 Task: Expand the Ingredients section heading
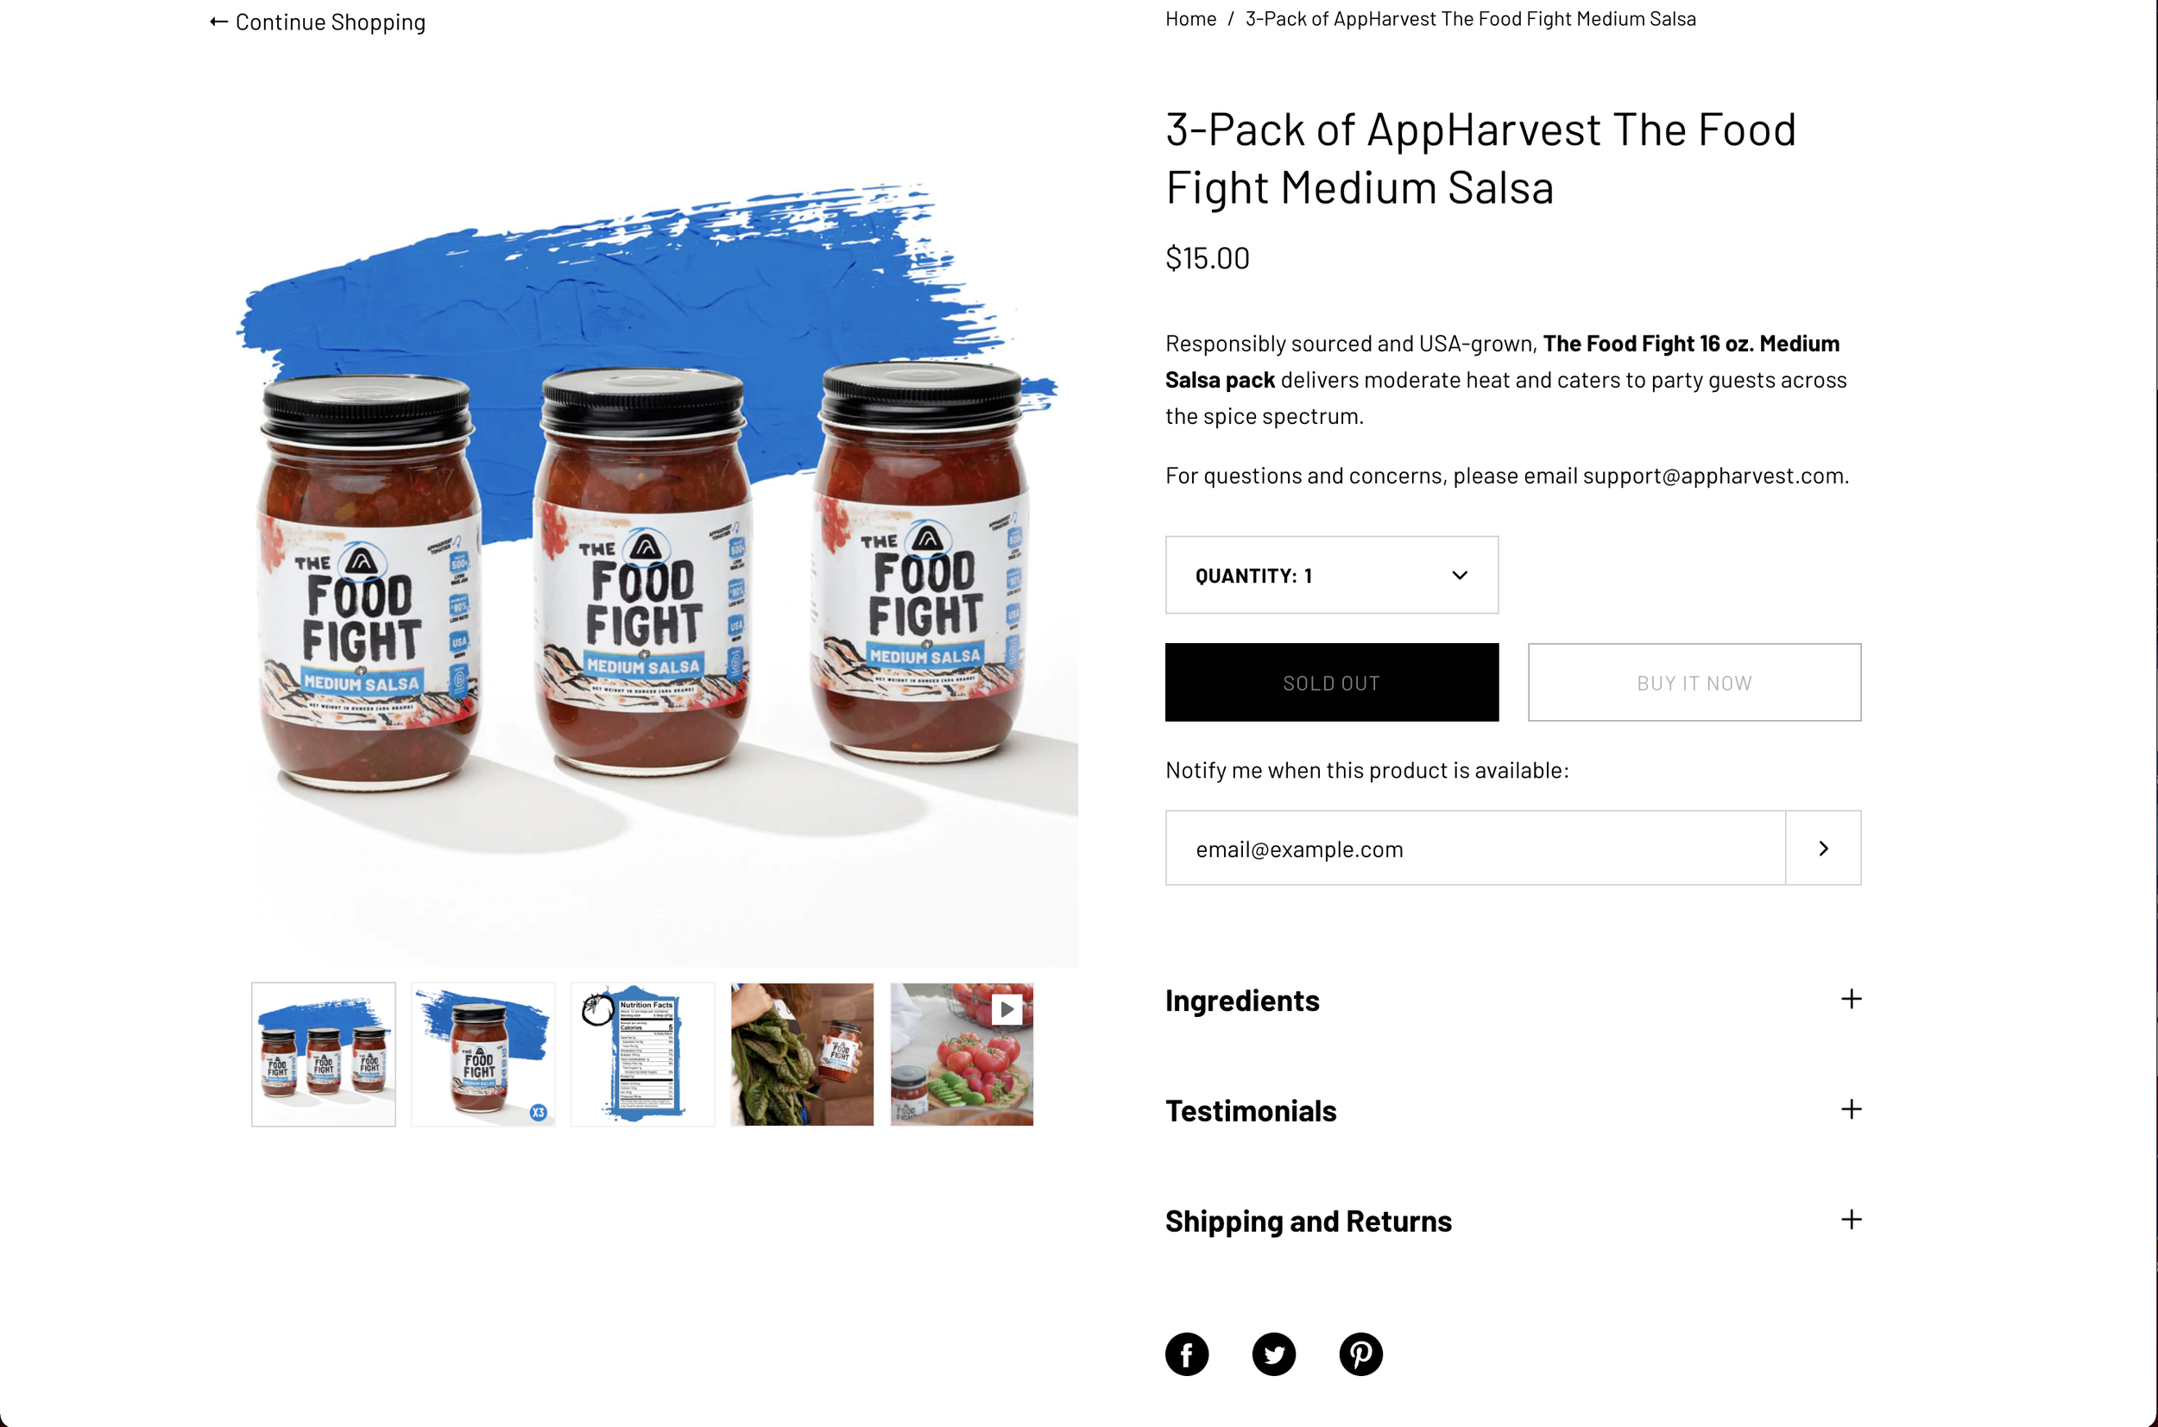pyautogui.click(x=1242, y=1001)
